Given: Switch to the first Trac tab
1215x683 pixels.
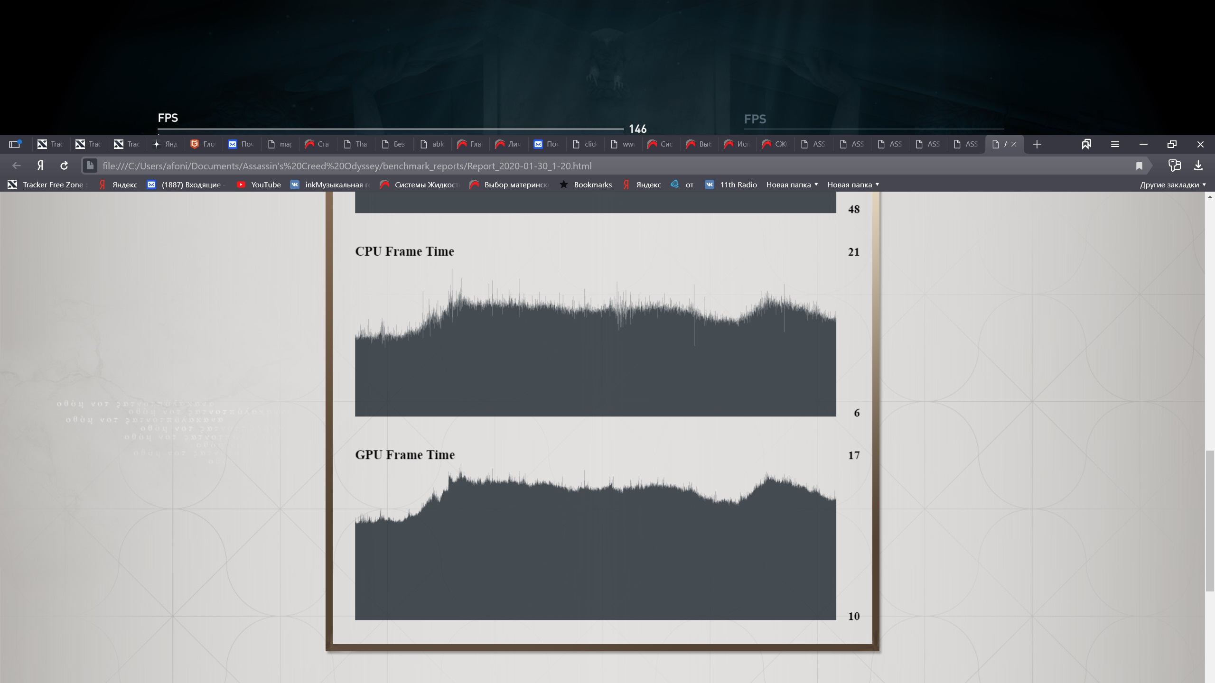Looking at the screenshot, I should coord(50,144).
